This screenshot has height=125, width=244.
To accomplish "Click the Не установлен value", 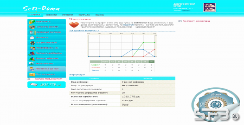I will (x=130, y=86).
